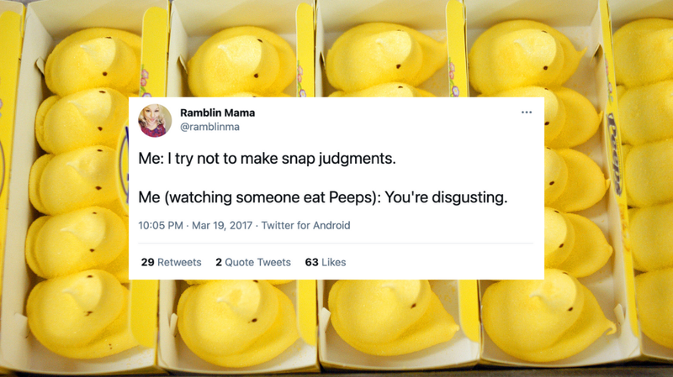
Task: Click the bottom-right yellow Peep chick
Action: click(548, 316)
